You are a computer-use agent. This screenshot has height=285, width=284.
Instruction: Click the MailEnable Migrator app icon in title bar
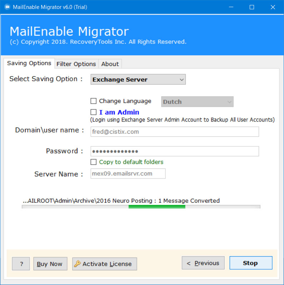[x=7, y=7]
